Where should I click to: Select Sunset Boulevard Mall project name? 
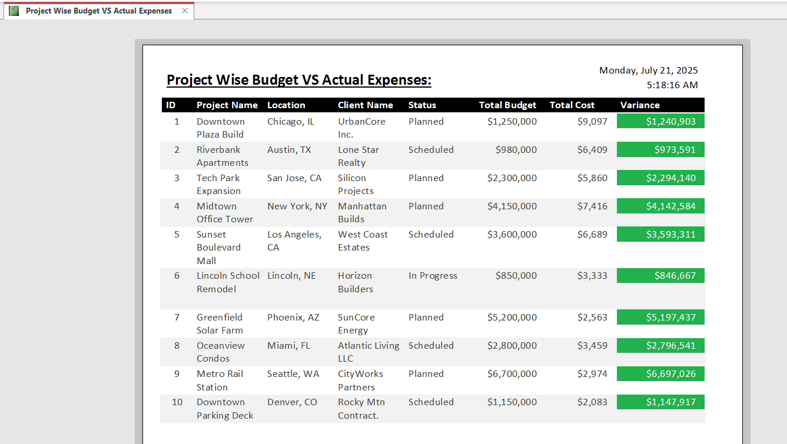[218, 248]
